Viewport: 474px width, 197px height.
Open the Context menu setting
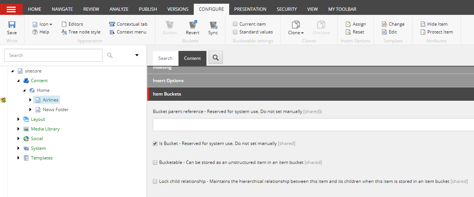click(127, 32)
